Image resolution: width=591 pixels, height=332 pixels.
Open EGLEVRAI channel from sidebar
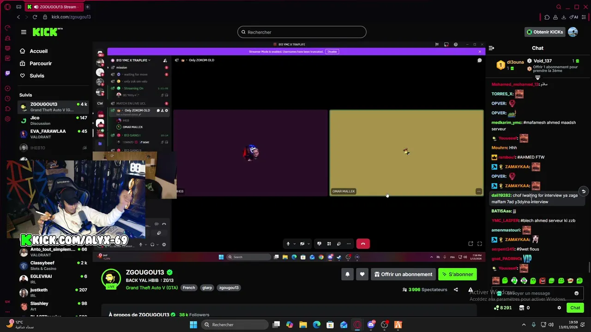(53, 279)
